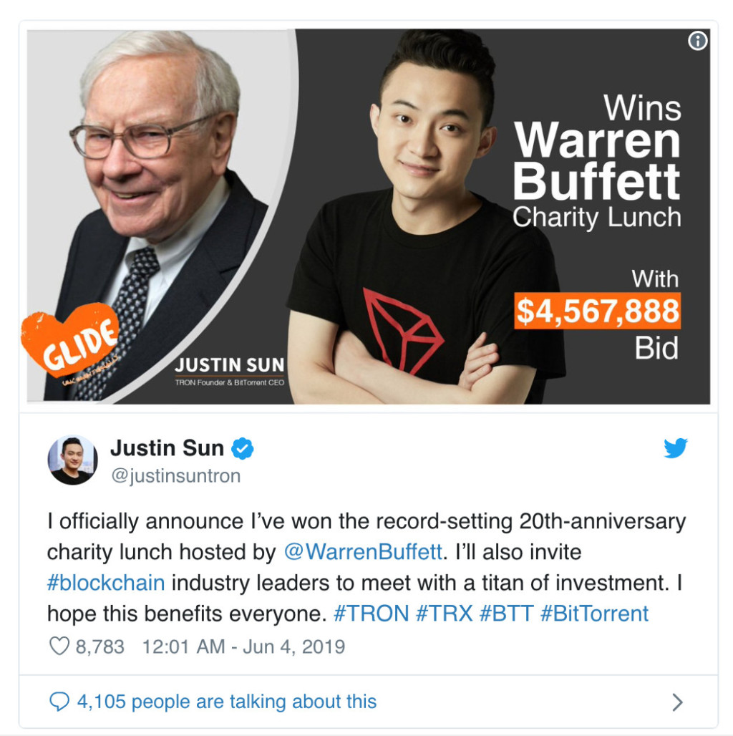Click the speech bubble reply icon
Screen dimensions: 733x736
point(59,702)
